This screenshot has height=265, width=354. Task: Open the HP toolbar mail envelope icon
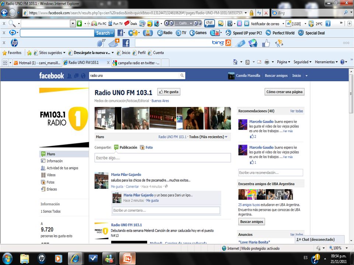pyautogui.click(x=114, y=43)
